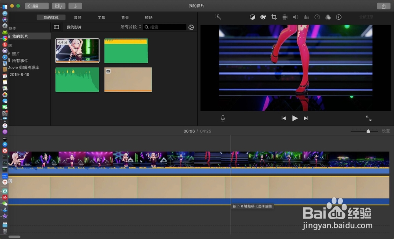Open Music app from the dock
Screen dimensions: 394x239
pos(5,125)
